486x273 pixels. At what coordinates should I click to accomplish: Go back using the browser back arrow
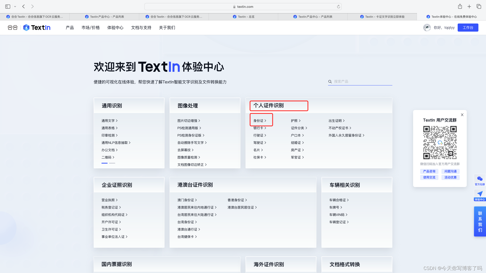click(x=24, y=7)
